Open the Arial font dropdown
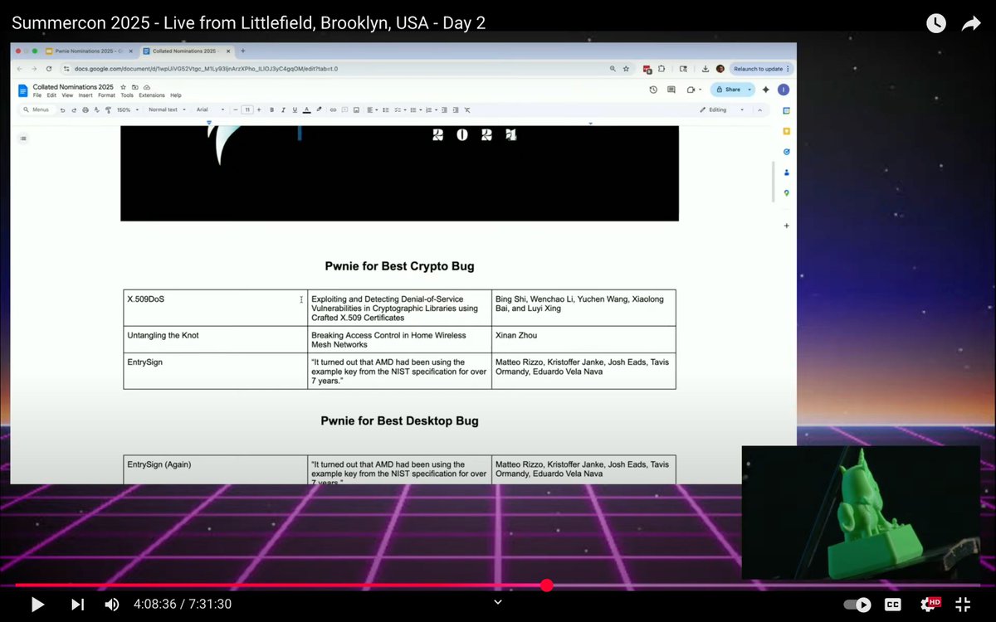This screenshot has width=996, height=622. coord(210,109)
